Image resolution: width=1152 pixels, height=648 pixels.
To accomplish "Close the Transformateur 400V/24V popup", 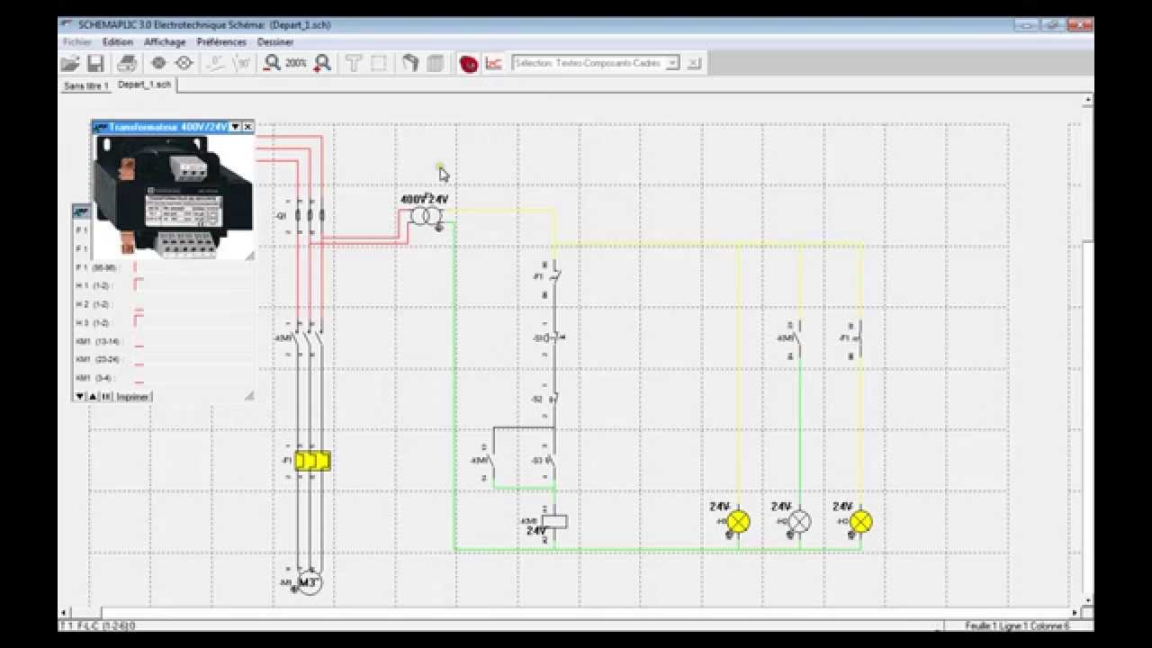I will coord(247,127).
